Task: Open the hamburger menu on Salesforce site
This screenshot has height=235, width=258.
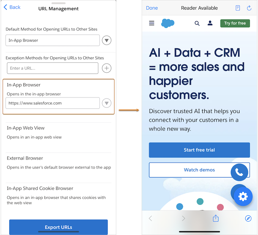Action: [152, 23]
